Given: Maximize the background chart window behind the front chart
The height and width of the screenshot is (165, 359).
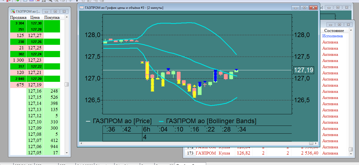Looking at the screenshot, I should [338, 8].
